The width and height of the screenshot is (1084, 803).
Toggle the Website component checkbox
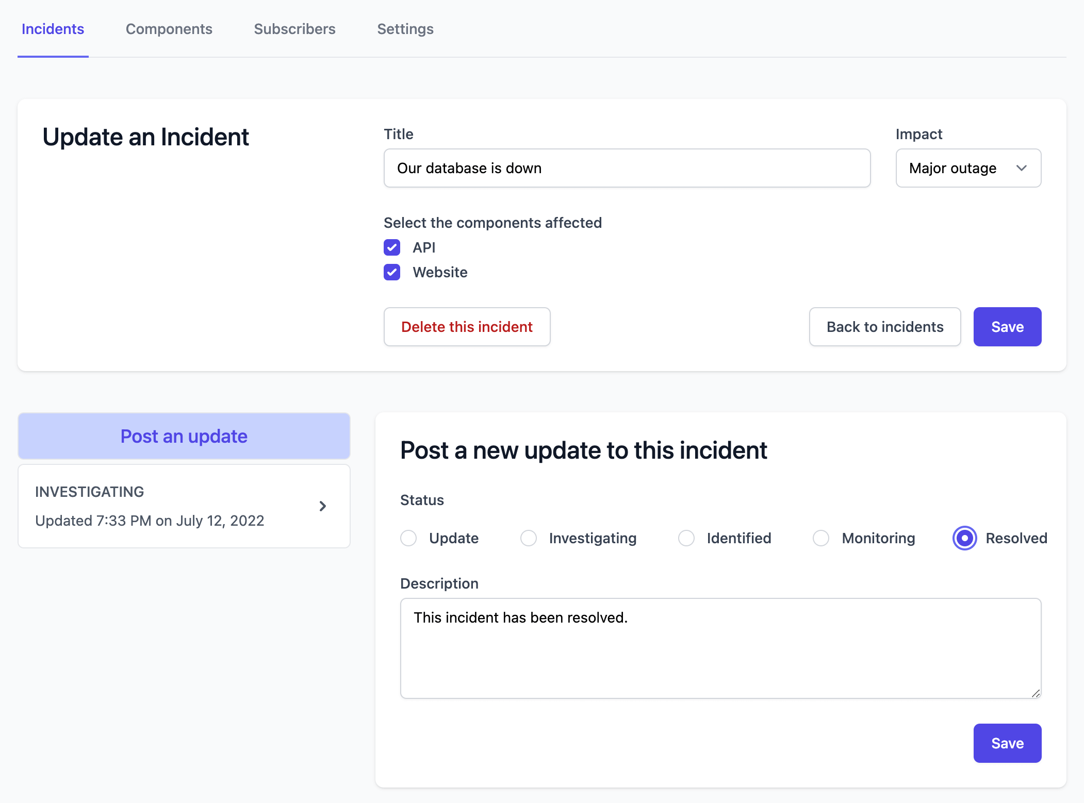pos(392,272)
